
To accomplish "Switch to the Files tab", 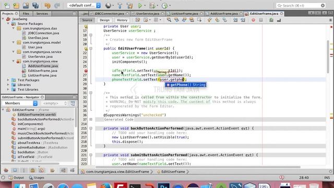I will tap(26, 14).
